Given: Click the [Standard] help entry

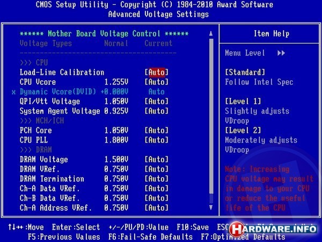Looking at the screenshot, I should (x=245, y=72).
